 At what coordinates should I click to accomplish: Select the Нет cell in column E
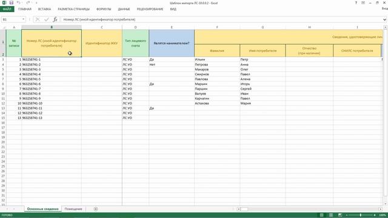(x=172, y=65)
